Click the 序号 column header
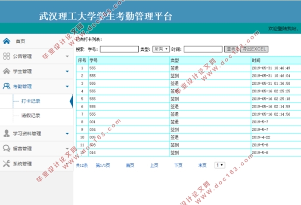This screenshot has width=301, height=205. 82,61
